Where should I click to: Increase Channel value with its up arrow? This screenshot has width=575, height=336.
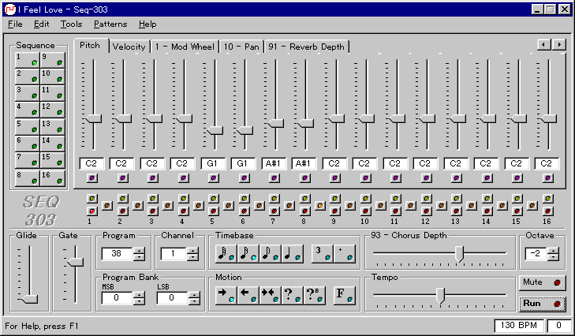point(193,251)
